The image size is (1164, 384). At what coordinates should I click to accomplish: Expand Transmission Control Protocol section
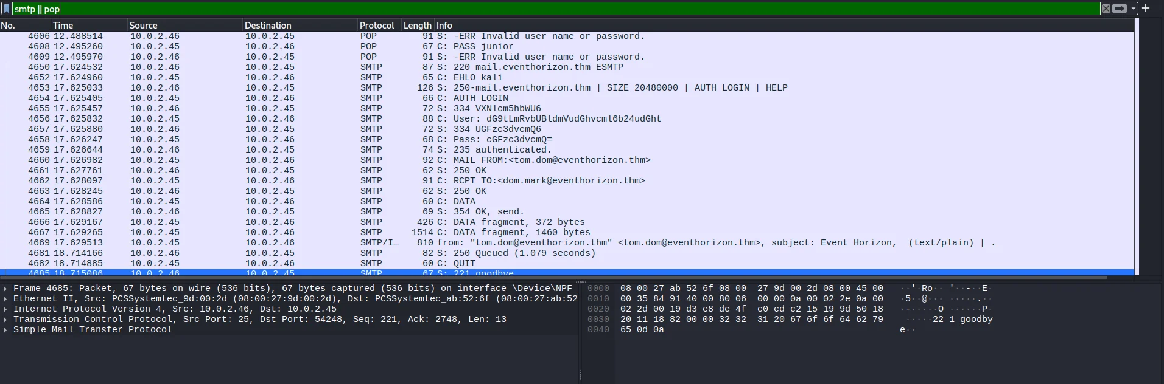pos(5,320)
